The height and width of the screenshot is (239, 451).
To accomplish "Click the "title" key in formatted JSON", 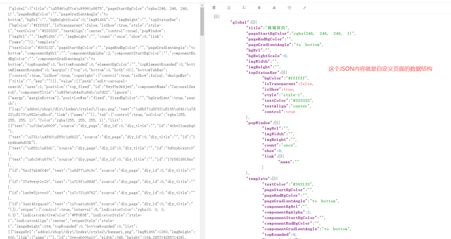I will click(255, 28).
